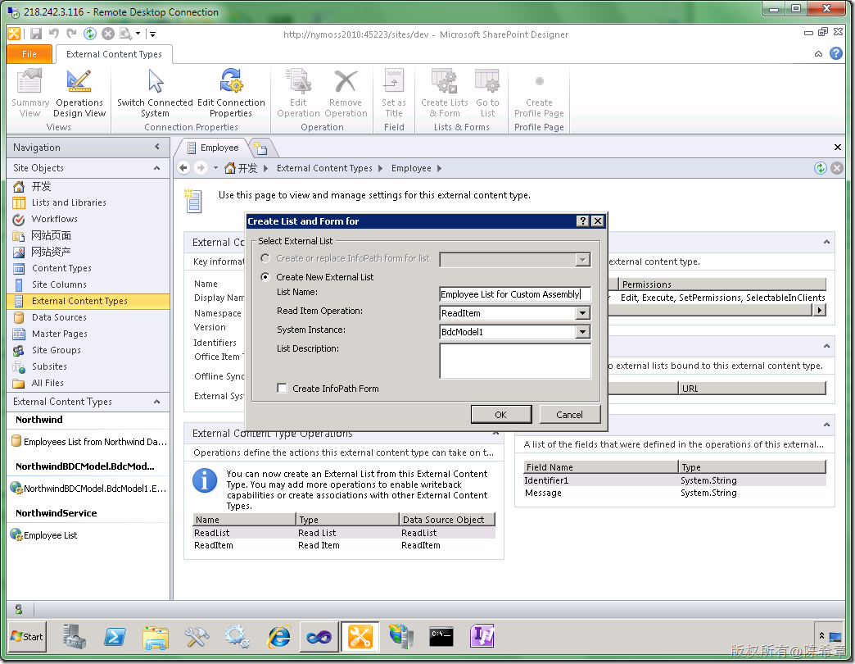Close the Create List and Form dialog
The height and width of the screenshot is (664, 855).
point(598,221)
